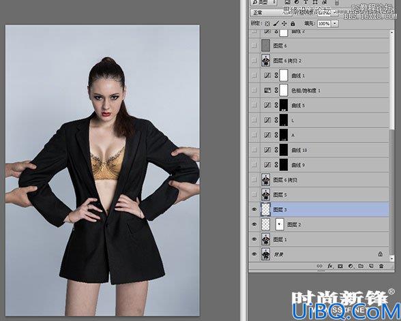This screenshot has height=321, width=401.
Task: Click the hue/saturation icon on 色相/饱和度 1
Action: [x=267, y=91]
